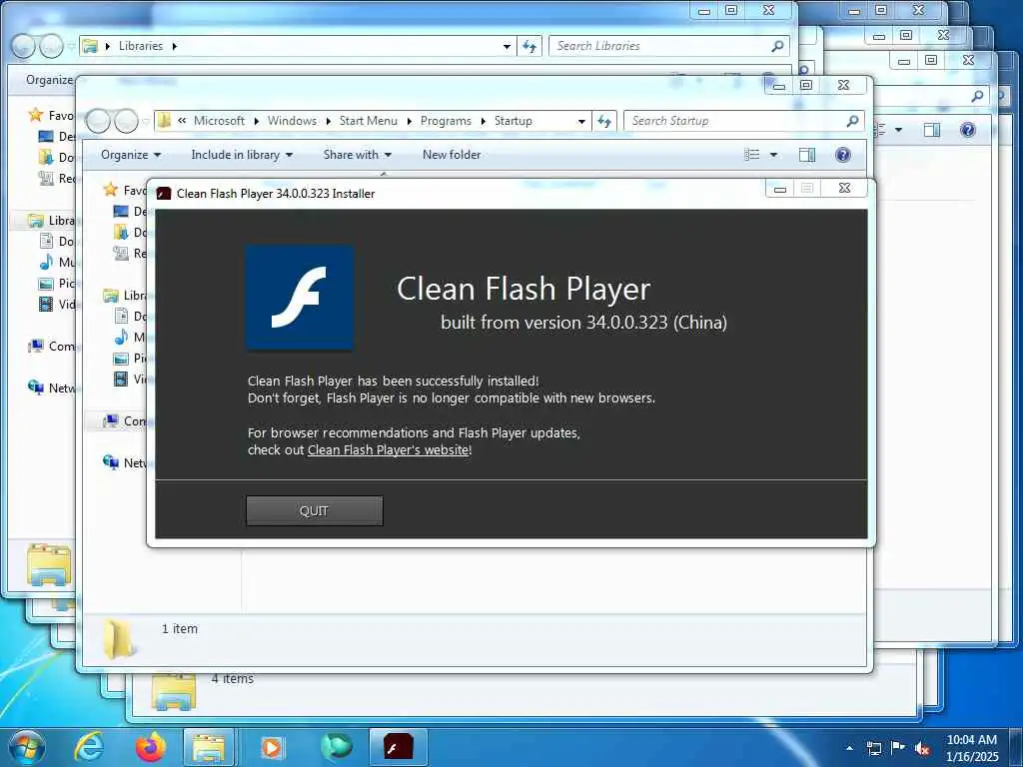Open Windows Media Player from taskbar
This screenshot has width=1023, height=767.
coord(272,747)
